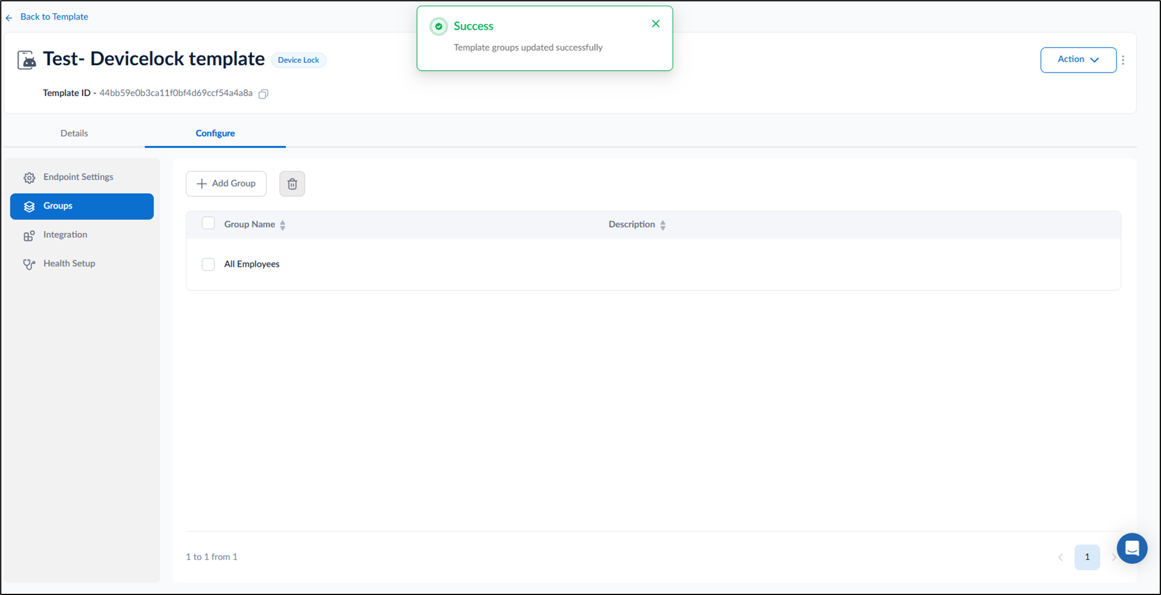
Task: Click the Android device template icon
Action: [x=27, y=60]
